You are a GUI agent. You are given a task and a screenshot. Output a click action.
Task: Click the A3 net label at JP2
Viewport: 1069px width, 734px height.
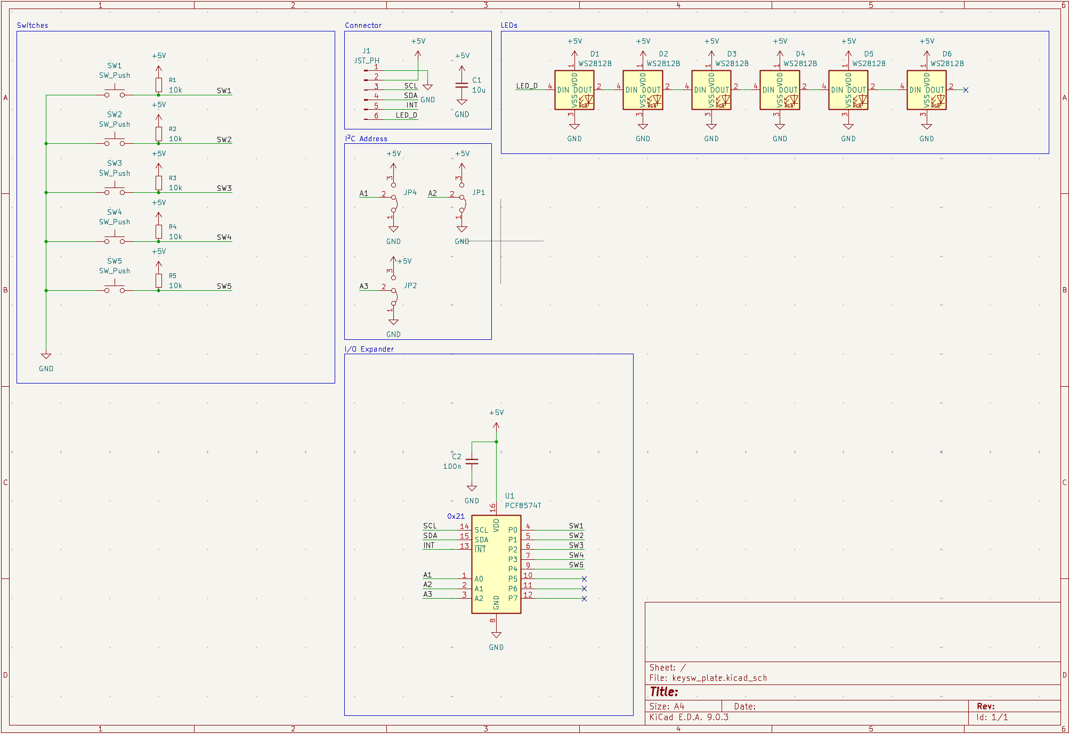(364, 286)
